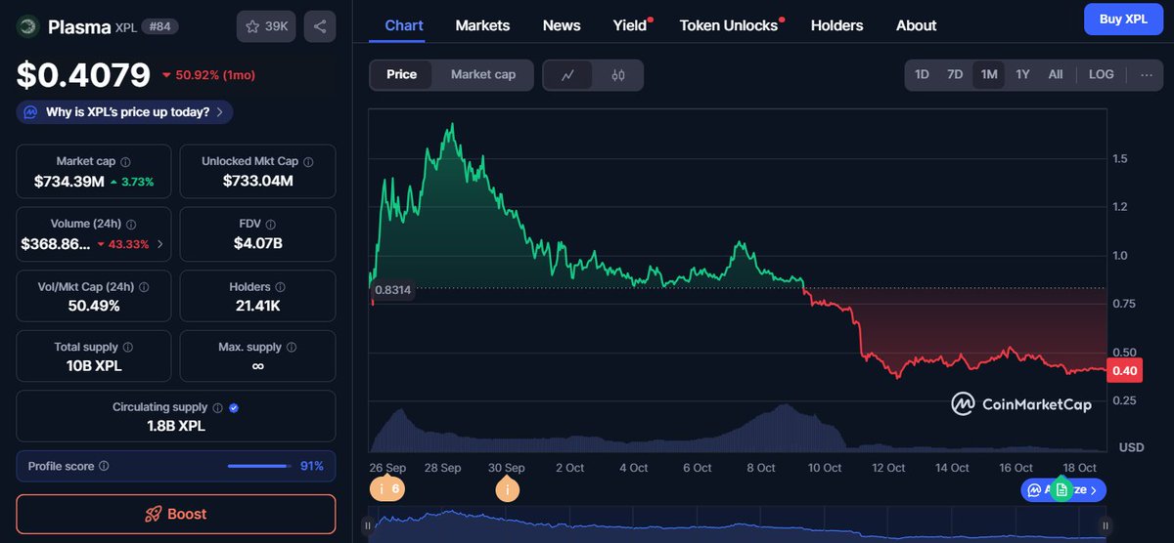Switch to the Chart tab

tap(404, 25)
